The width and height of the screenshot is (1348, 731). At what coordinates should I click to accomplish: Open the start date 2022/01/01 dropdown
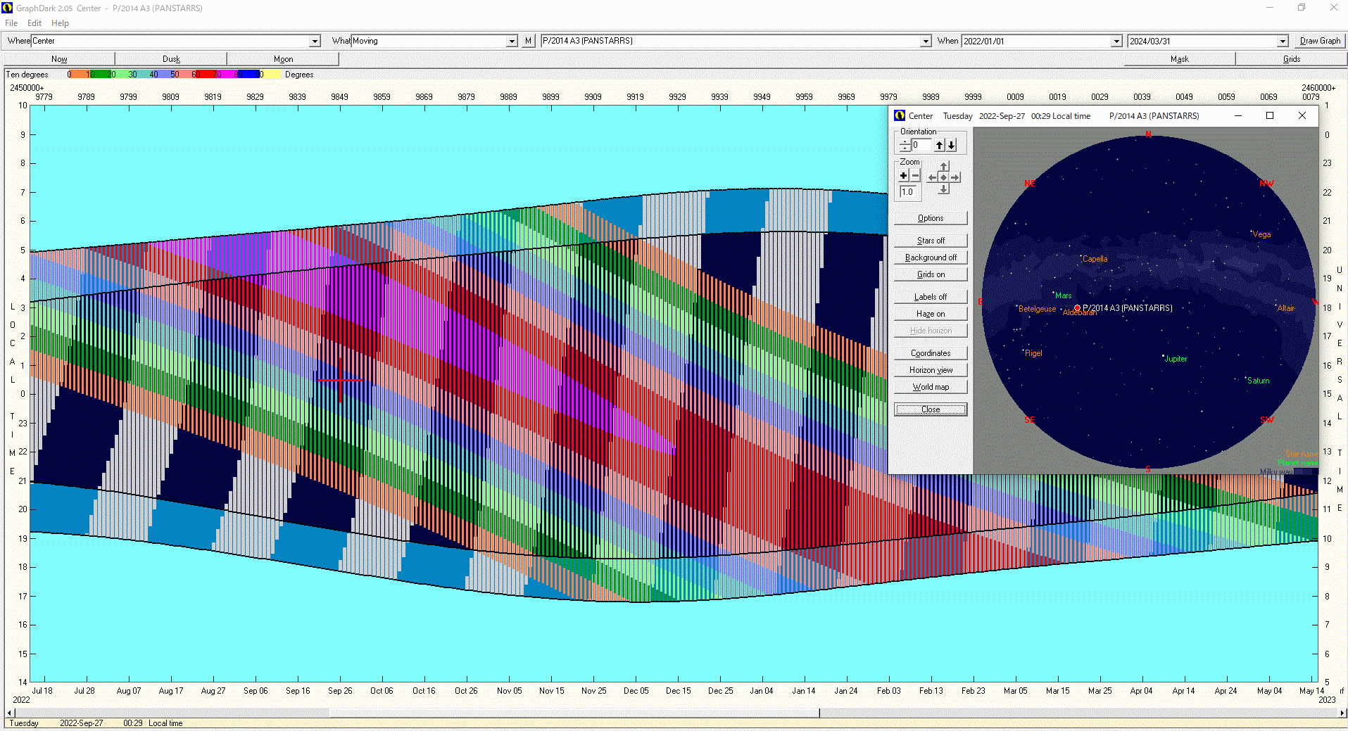[1116, 42]
